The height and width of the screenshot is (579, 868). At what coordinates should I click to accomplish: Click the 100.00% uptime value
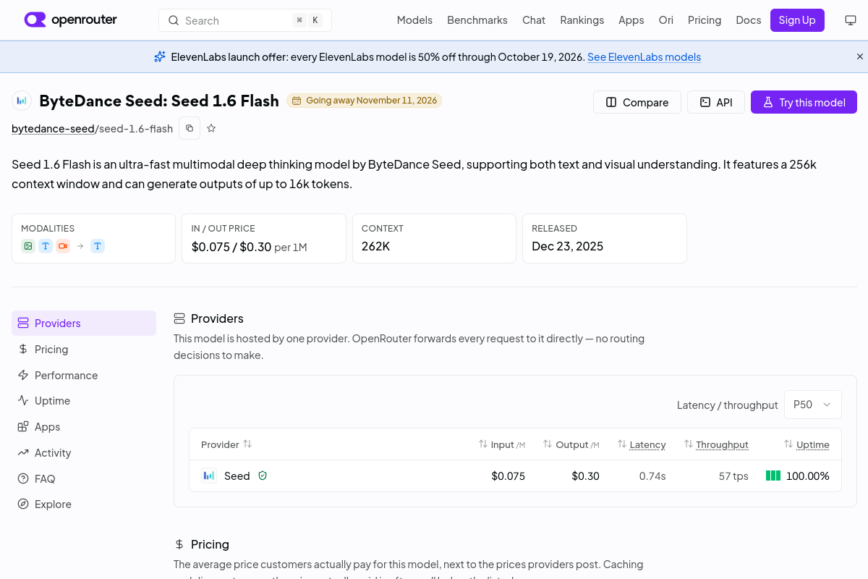pos(808,476)
